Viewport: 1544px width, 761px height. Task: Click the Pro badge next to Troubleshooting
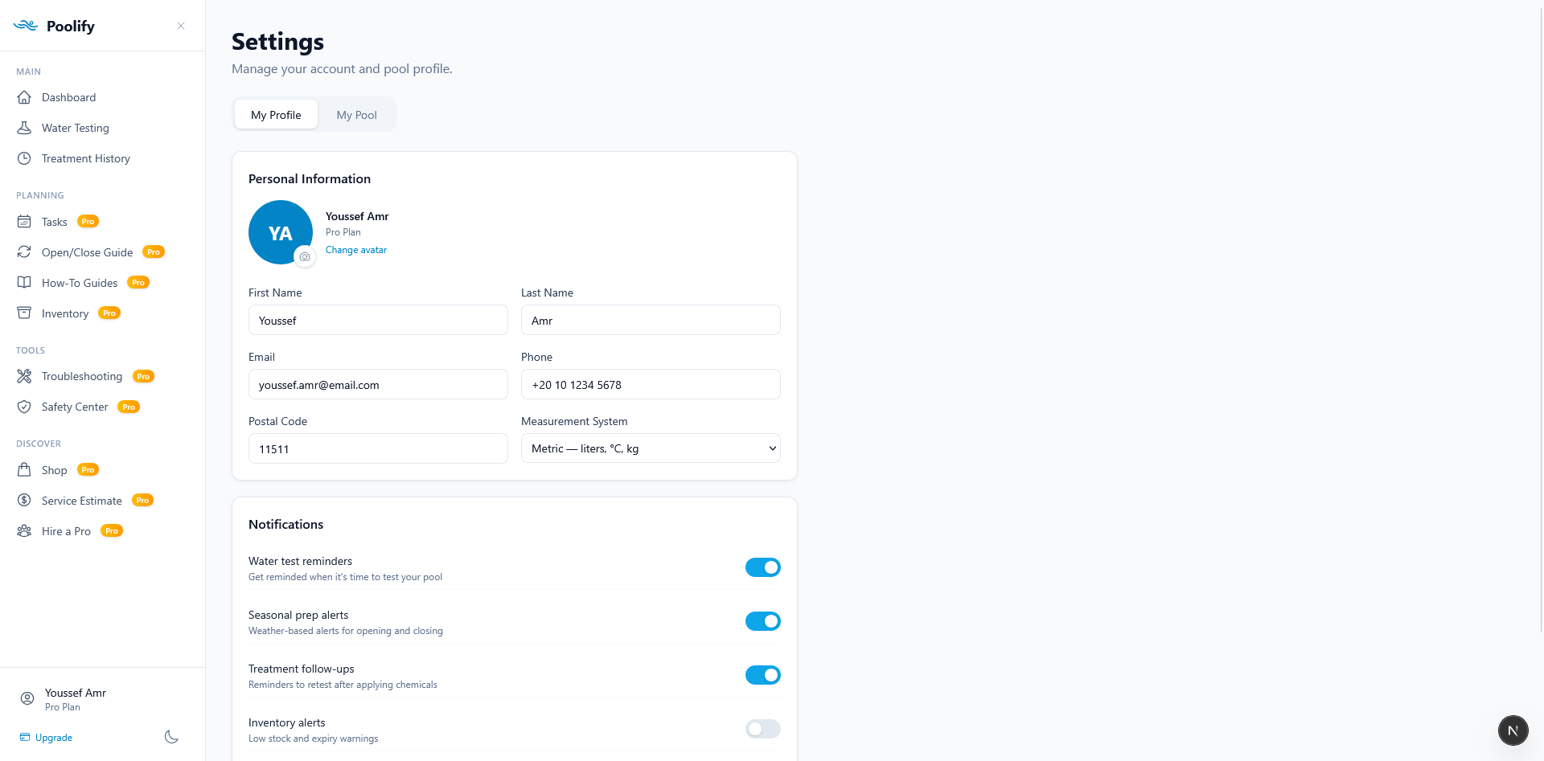(x=143, y=376)
